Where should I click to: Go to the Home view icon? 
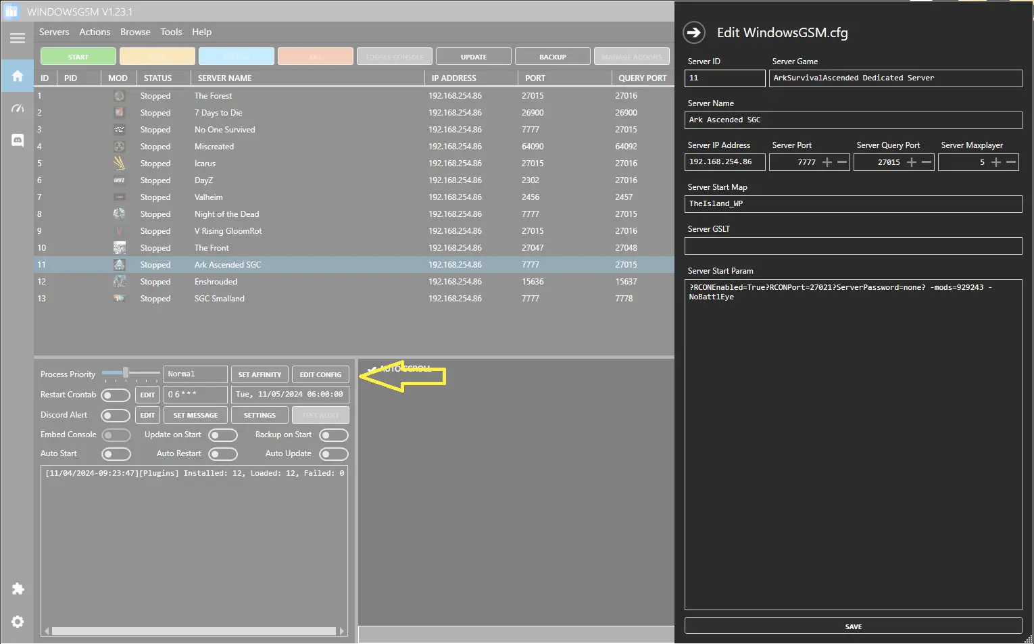coord(18,76)
